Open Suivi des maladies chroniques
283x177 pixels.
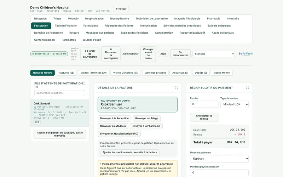click(x=182, y=25)
